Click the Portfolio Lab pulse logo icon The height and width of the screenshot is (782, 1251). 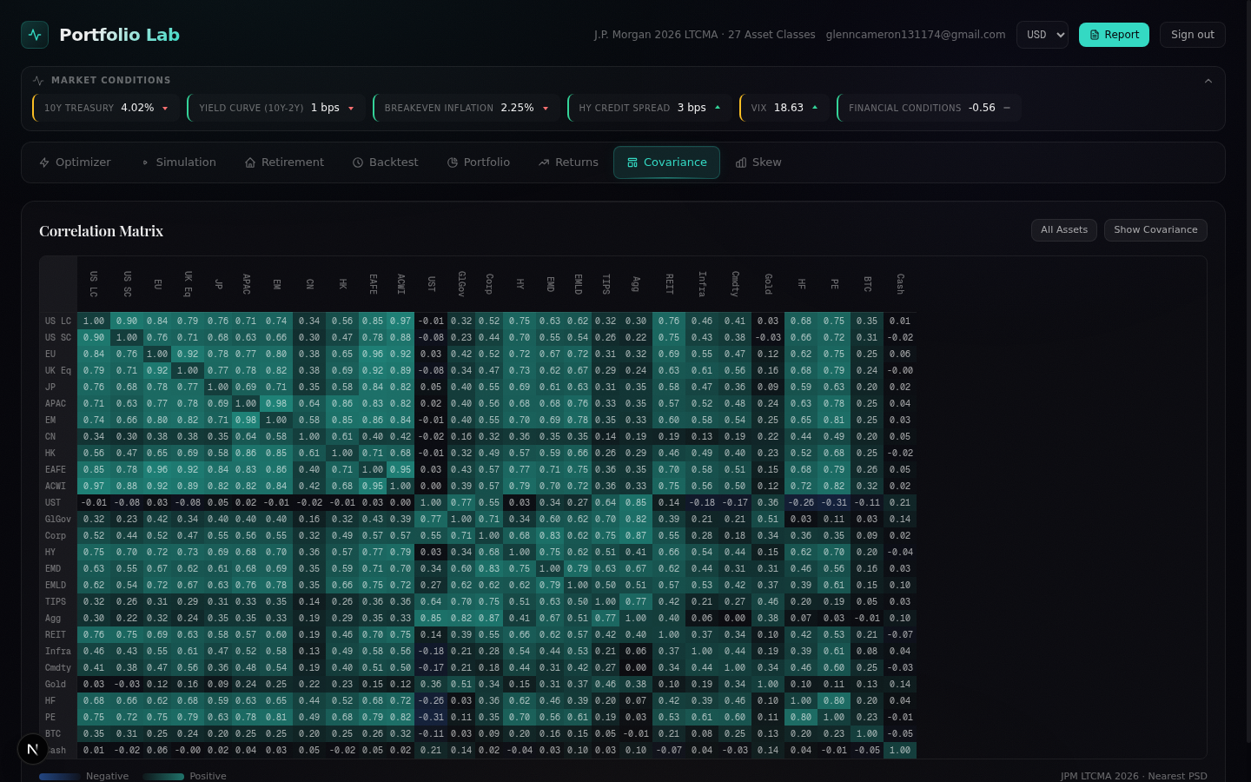click(x=35, y=35)
